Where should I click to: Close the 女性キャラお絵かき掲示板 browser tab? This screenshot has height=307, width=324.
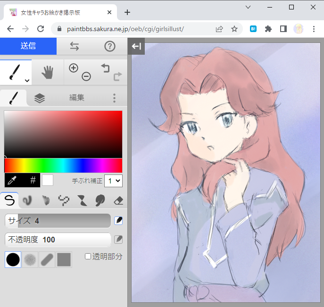[109, 12]
